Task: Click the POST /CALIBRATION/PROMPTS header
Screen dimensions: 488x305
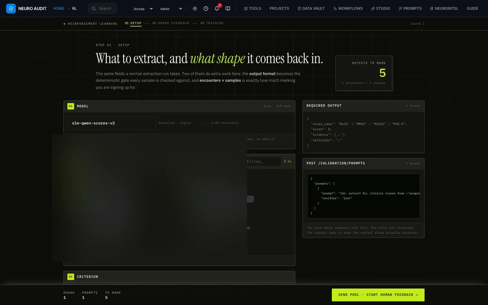Action: pos(336,163)
